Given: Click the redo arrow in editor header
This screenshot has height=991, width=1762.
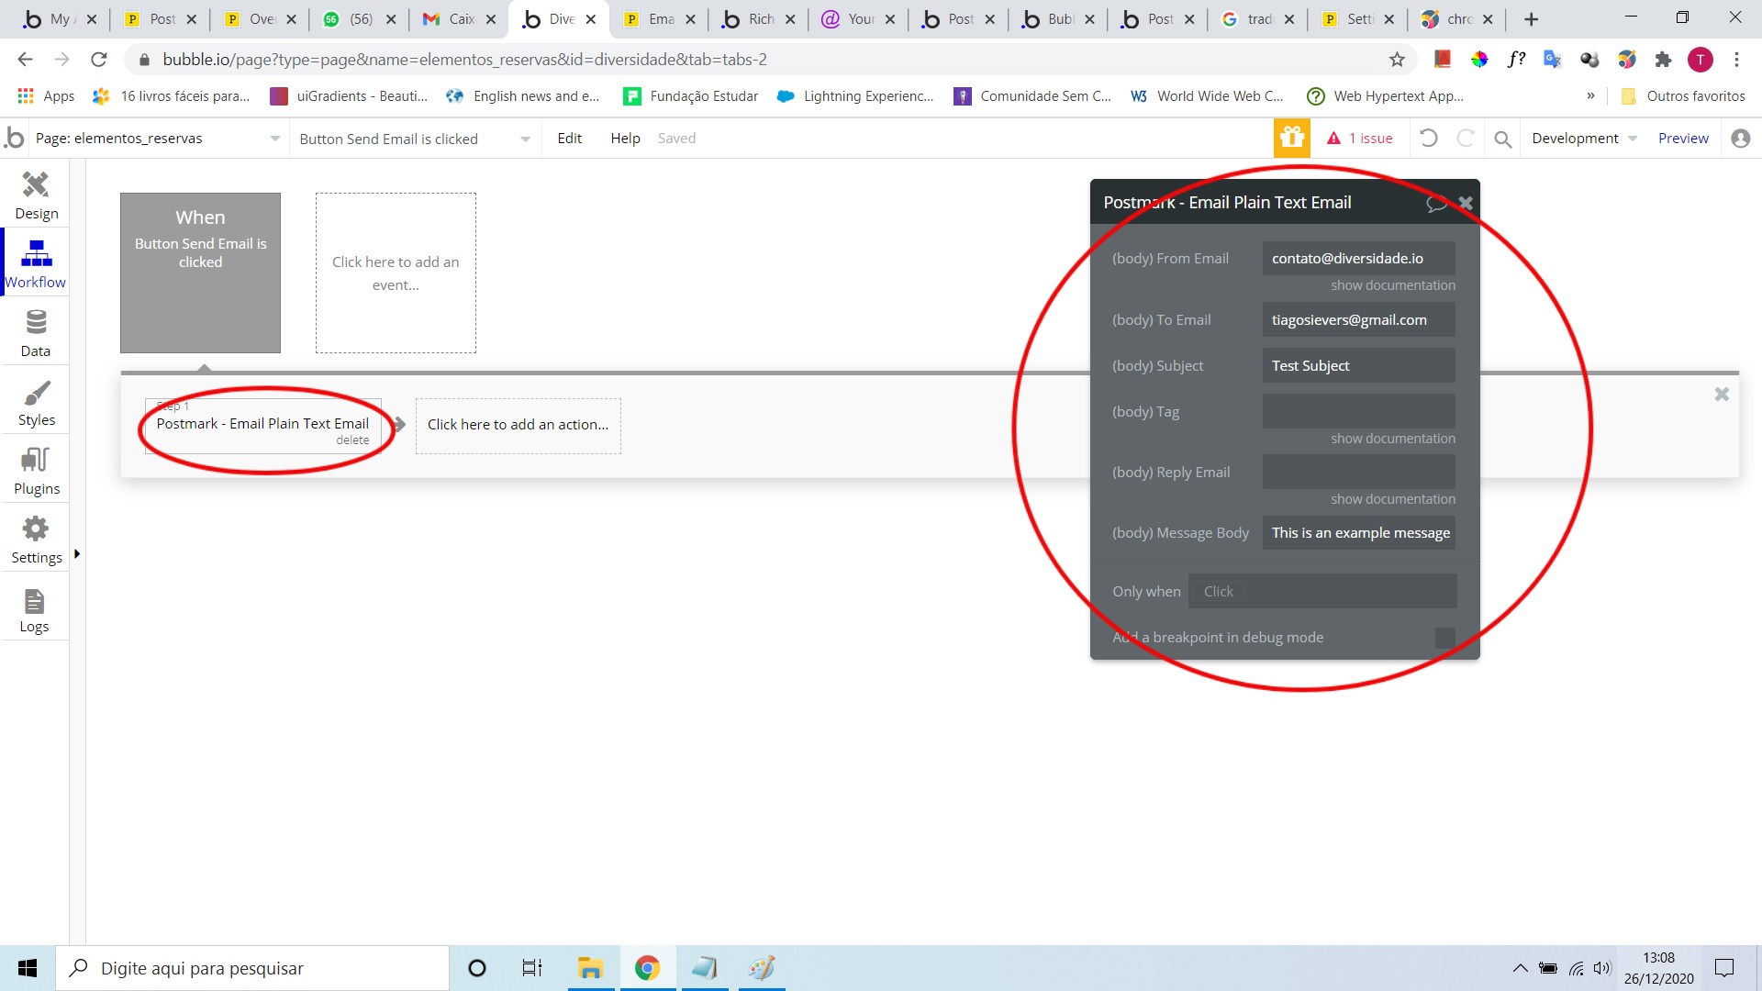Looking at the screenshot, I should tap(1466, 139).
